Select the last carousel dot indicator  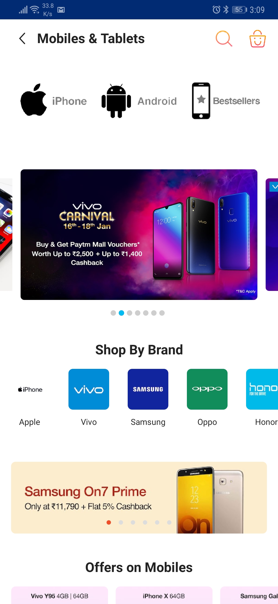point(162,313)
